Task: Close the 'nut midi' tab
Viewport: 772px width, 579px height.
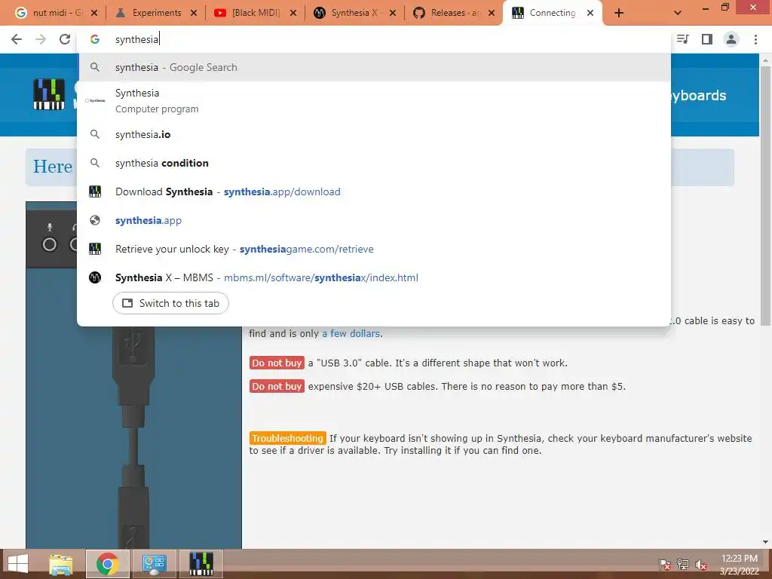Action: tap(94, 14)
